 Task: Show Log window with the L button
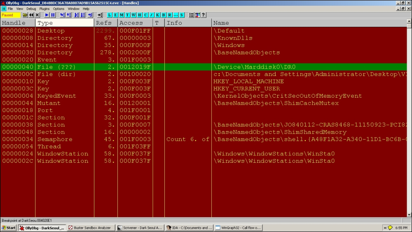coord(109,15)
